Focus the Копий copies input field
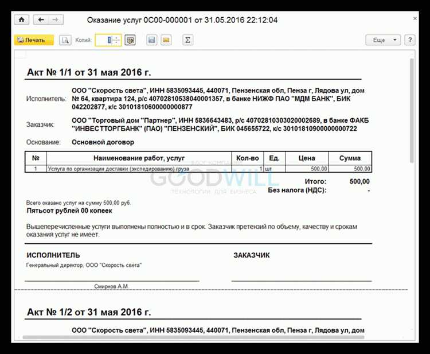The width and height of the screenshot is (430, 354). [x=104, y=40]
